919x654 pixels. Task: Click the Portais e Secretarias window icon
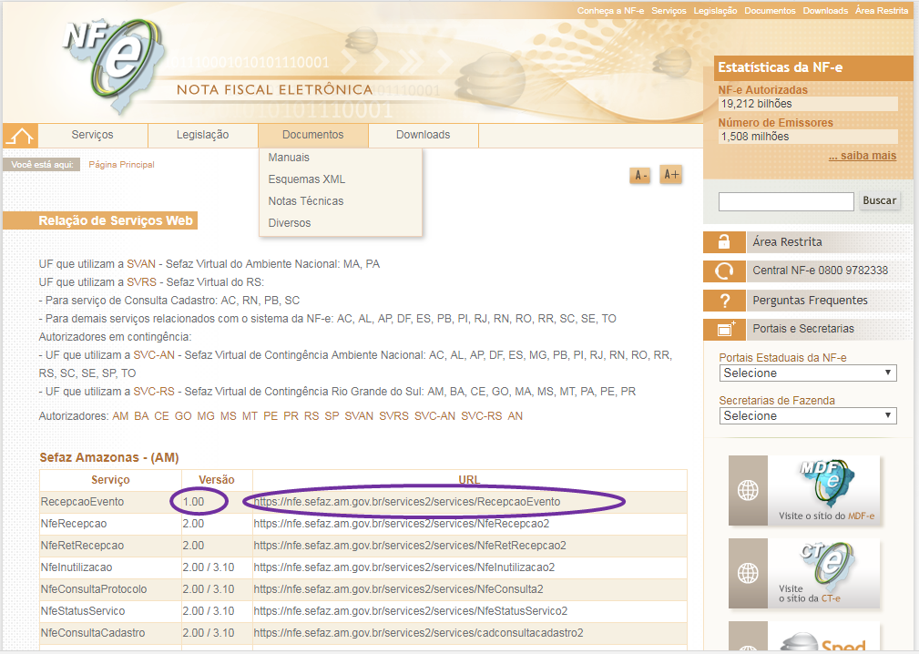(x=724, y=330)
